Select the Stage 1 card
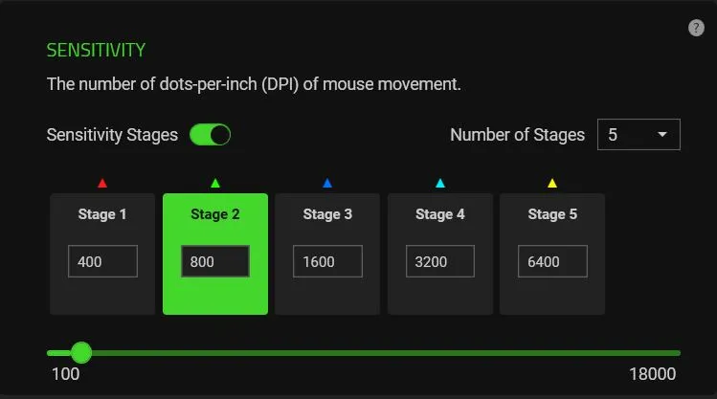 [x=102, y=254]
